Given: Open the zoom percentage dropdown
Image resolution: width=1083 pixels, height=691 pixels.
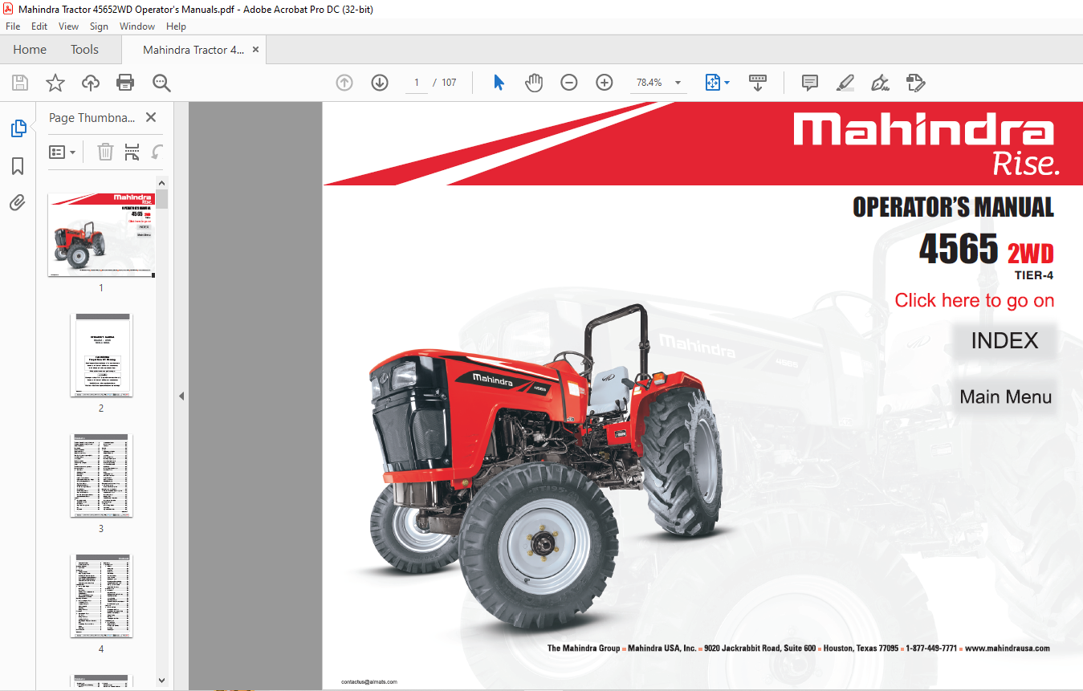Looking at the screenshot, I should [x=678, y=83].
